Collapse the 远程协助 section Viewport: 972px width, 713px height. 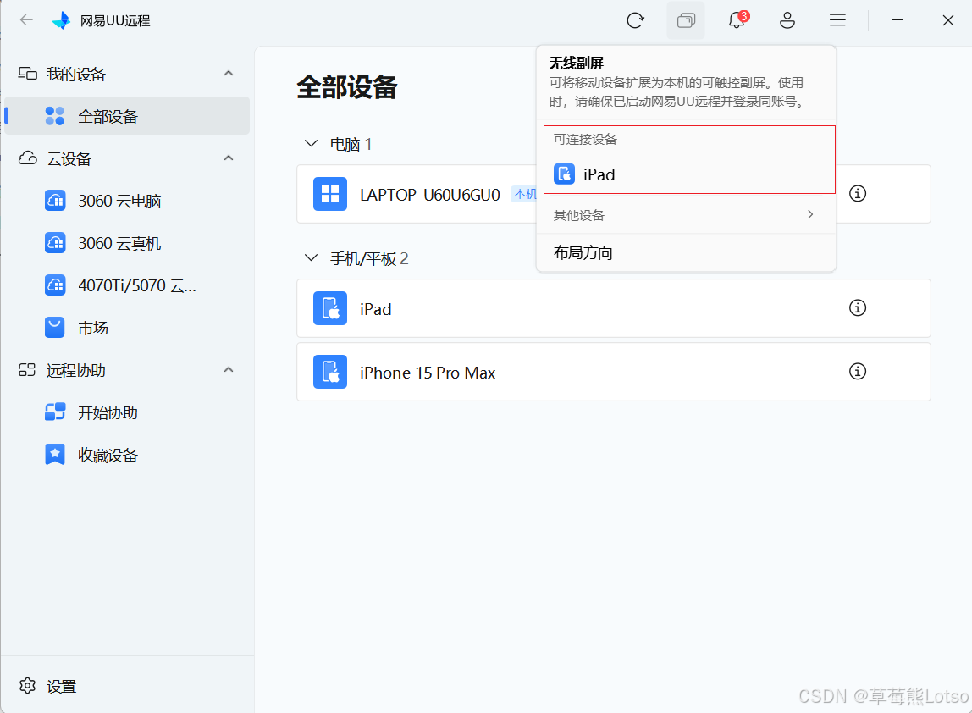coord(229,370)
